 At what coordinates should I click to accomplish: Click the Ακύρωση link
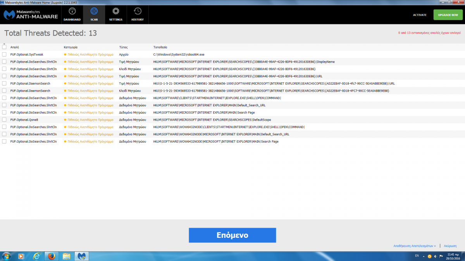click(450, 246)
